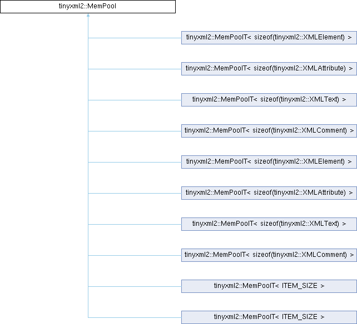Open the second MemPoolT sizeof(XMLText) node
Image resolution: width=357 pixels, height=324 pixels.
269,224
